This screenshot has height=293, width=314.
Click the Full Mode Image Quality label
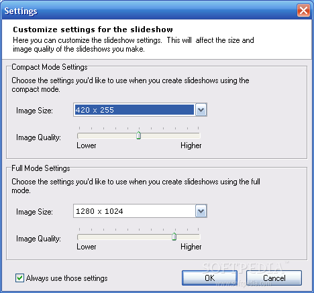pyautogui.click(x=38, y=239)
